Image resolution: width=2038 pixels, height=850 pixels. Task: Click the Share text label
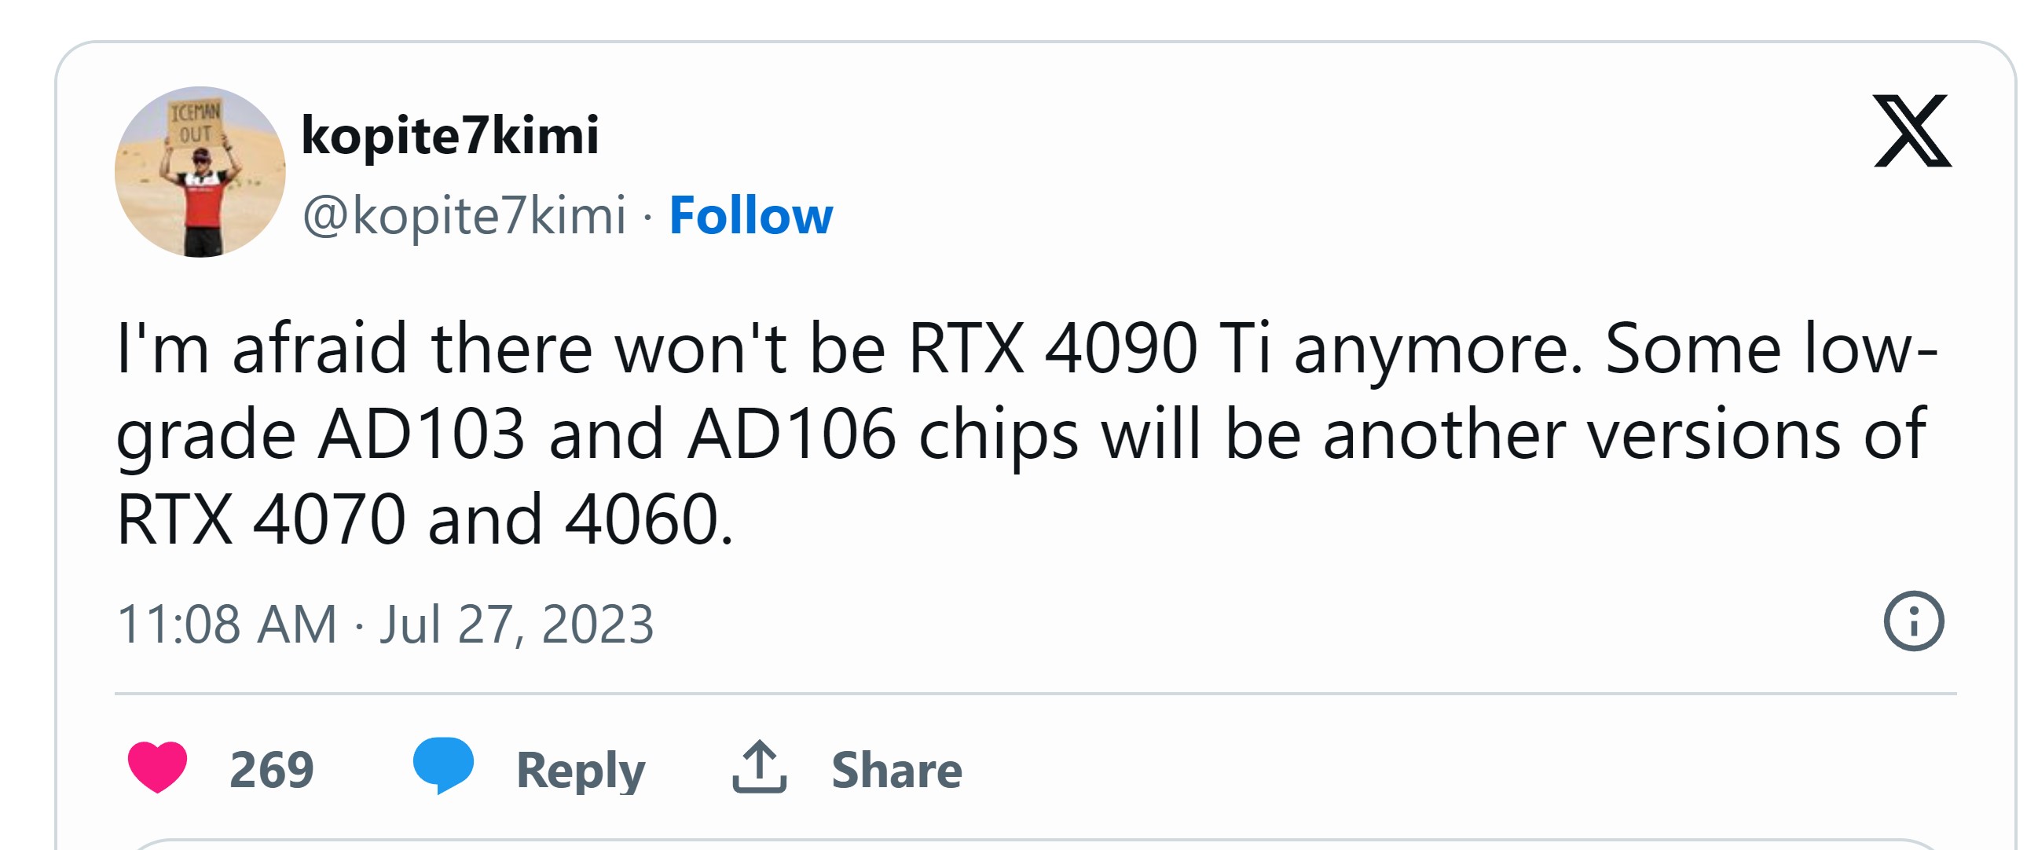pyautogui.click(x=896, y=770)
